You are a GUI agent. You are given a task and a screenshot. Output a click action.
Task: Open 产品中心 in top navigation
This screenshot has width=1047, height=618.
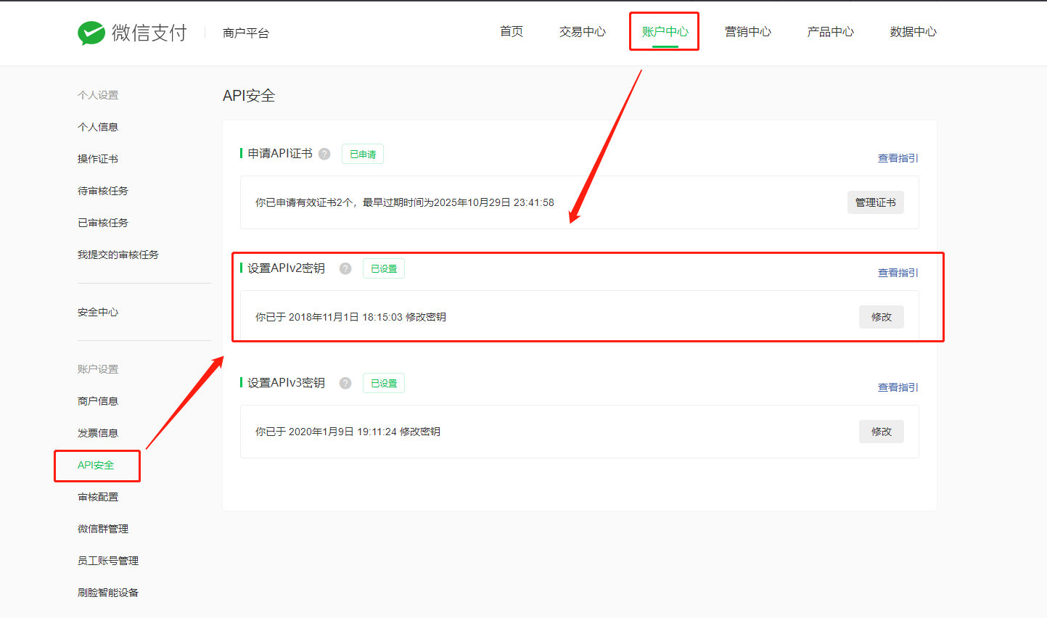tap(830, 32)
